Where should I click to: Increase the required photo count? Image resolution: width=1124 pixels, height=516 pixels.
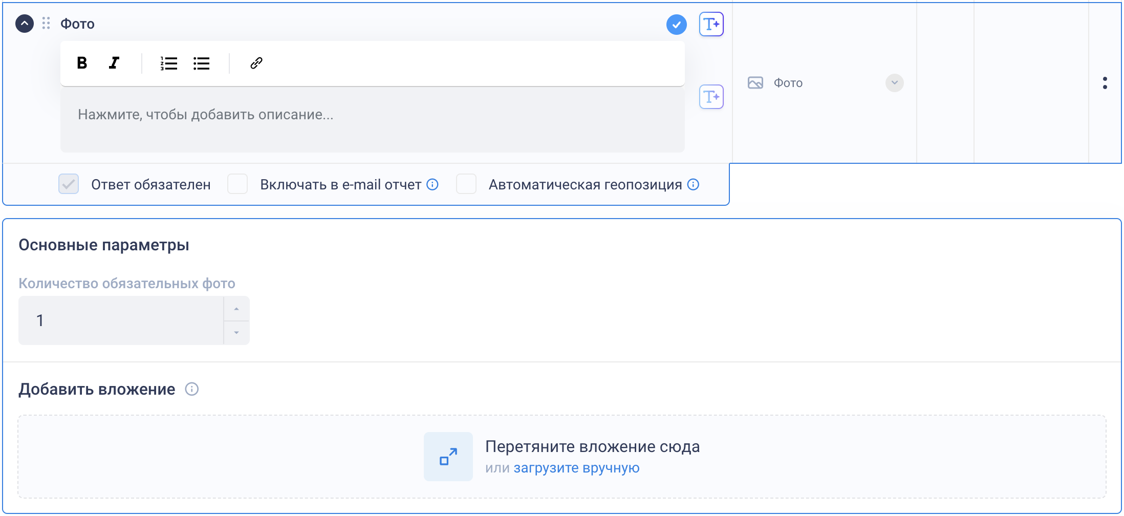pyautogui.click(x=236, y=309)
